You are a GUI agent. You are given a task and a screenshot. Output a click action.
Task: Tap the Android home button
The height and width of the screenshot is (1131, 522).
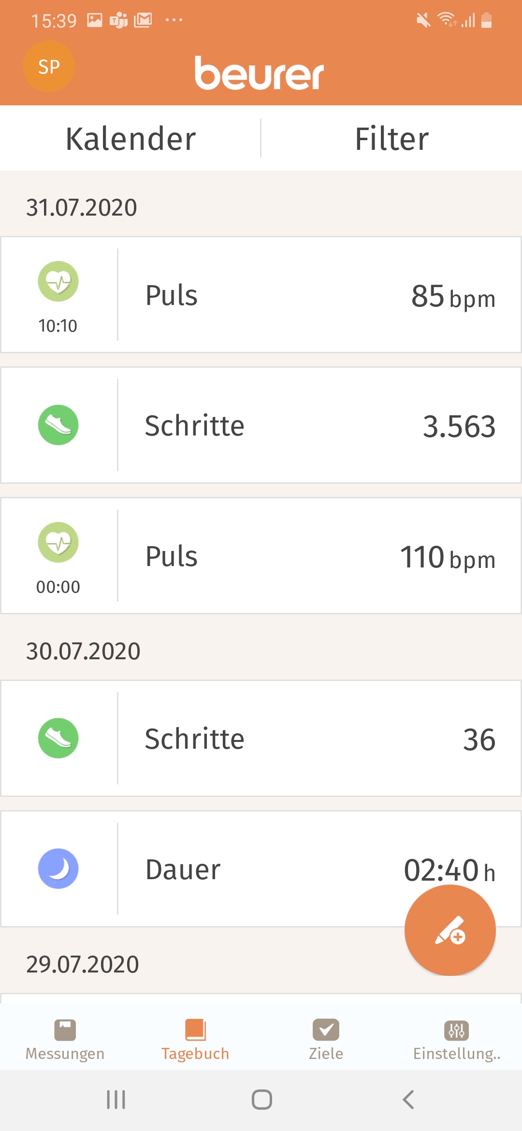point(261,1100)
